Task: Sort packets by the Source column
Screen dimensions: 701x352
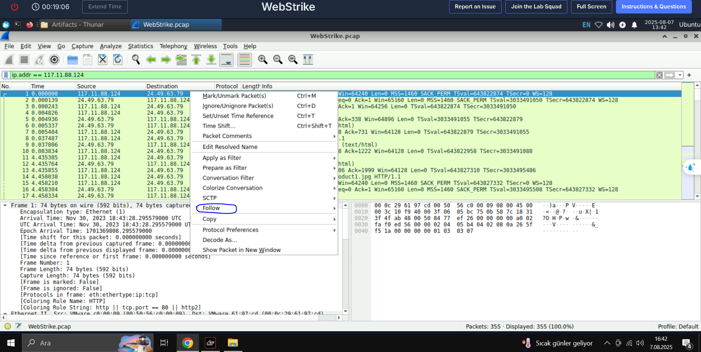Action: [x=110, y=86]
